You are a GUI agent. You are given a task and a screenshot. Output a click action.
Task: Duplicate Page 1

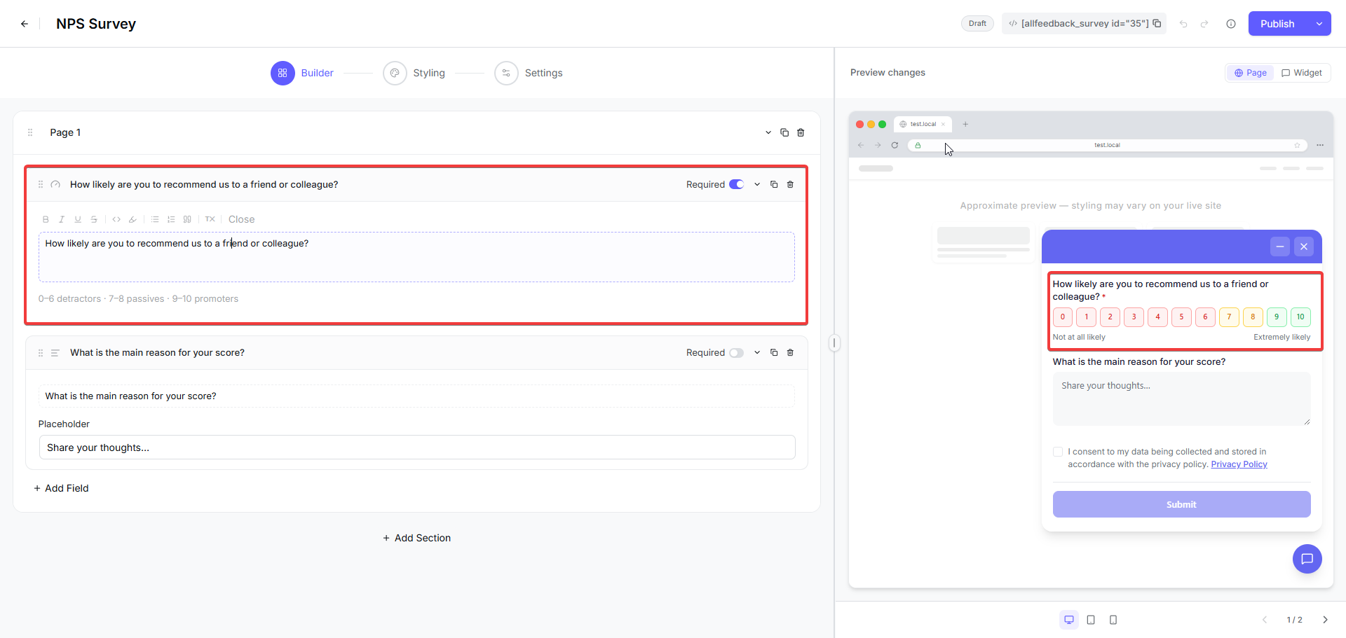pyautogui.click(x=784, y=132)
